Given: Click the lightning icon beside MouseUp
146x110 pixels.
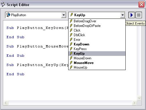Looking at the screenshot, I should click(x=71, y=67).
